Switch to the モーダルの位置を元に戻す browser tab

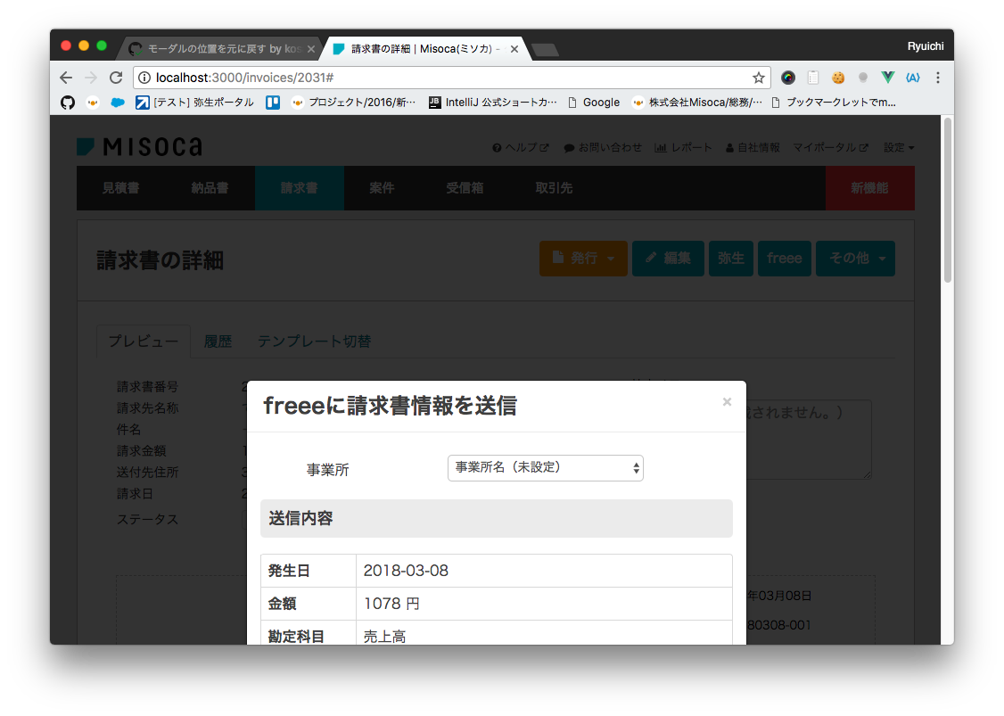coord(219,49)
